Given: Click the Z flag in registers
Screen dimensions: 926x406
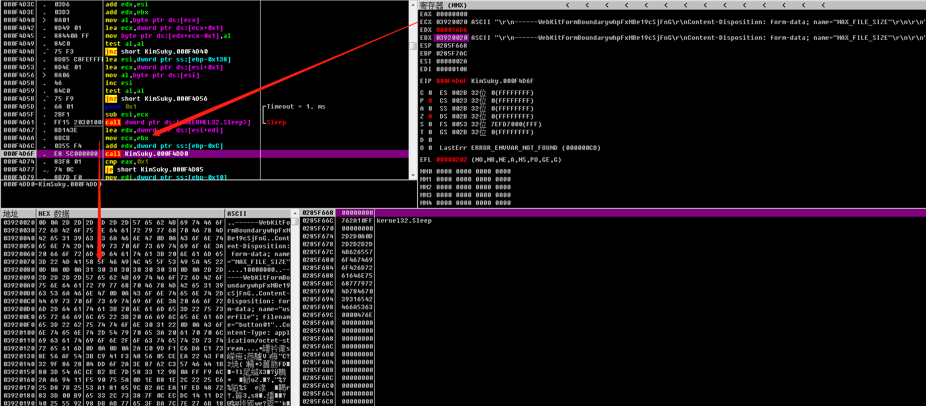Looking at the screenshot, I should [426, 116].
